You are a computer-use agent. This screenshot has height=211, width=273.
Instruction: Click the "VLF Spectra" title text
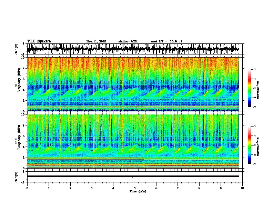coord(39,41)
